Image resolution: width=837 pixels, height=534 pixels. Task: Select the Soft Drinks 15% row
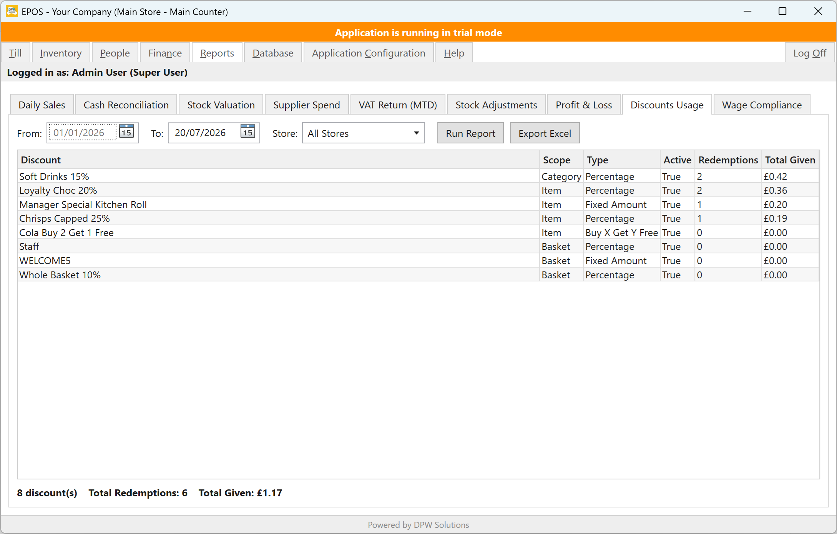click(418, 176)
